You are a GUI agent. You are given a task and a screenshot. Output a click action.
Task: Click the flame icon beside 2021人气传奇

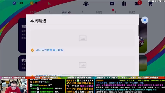32,50
